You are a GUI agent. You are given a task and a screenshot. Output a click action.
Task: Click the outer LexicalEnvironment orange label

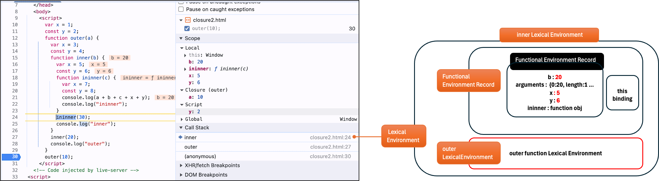[x=469, y=153]
